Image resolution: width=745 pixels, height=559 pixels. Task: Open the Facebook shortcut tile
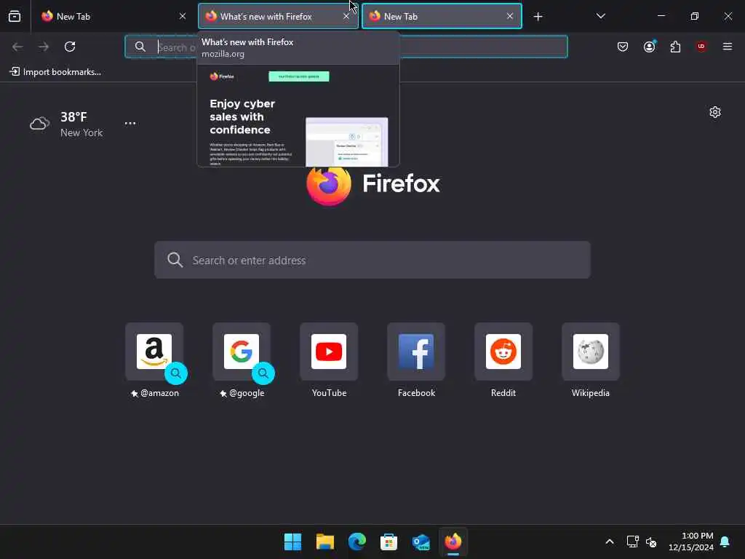416,352
